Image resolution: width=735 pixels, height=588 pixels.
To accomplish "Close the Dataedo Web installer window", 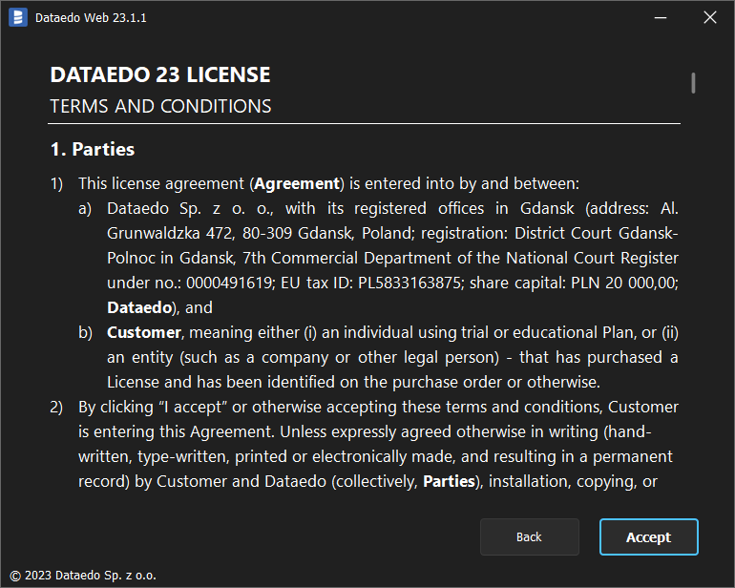I will click(x=709, y=17).
